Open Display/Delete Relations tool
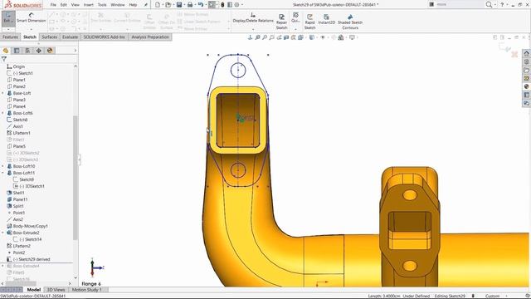This screenshot has width=531, height=299. (253, 17)
